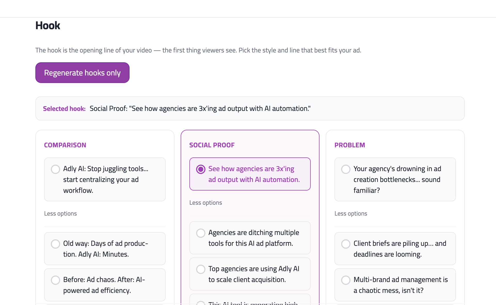Click partially visible 'This AI tool' radio option
The height and width of the screenshot is (305, 496).
pyautogui.click(x=201, y=303)
